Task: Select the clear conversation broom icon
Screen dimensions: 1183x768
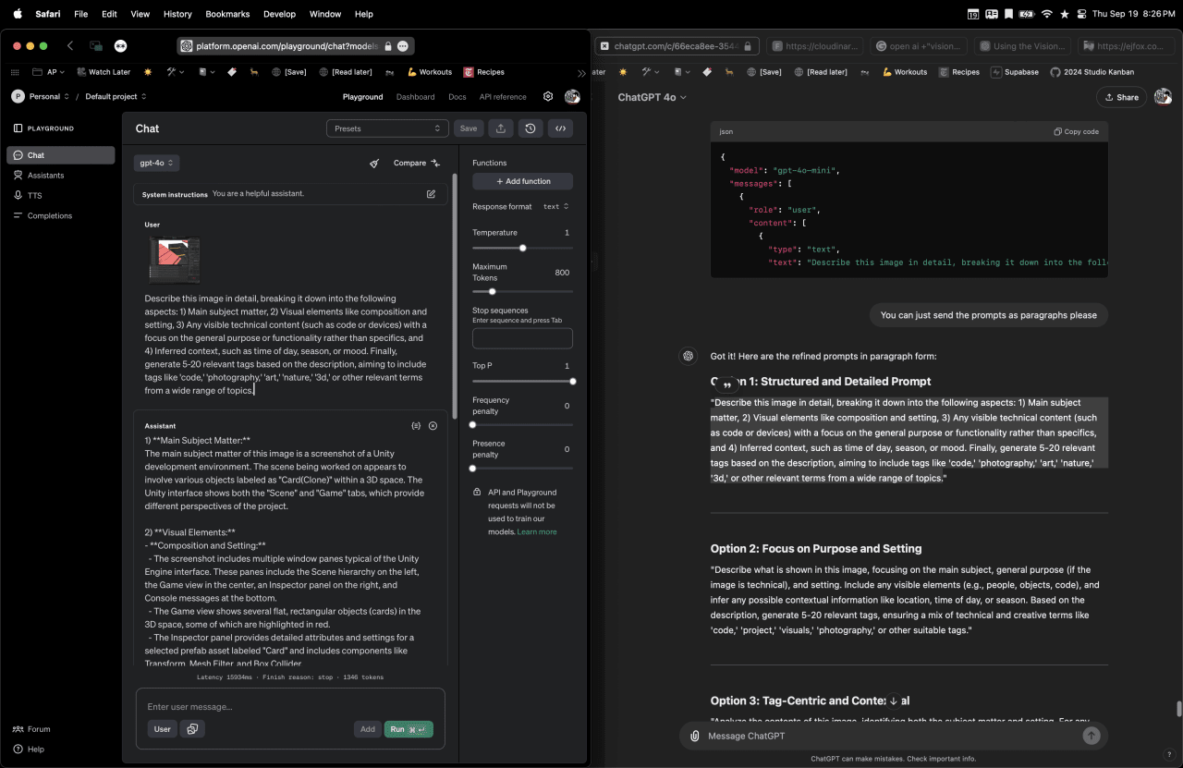Action: click(373, 163)
